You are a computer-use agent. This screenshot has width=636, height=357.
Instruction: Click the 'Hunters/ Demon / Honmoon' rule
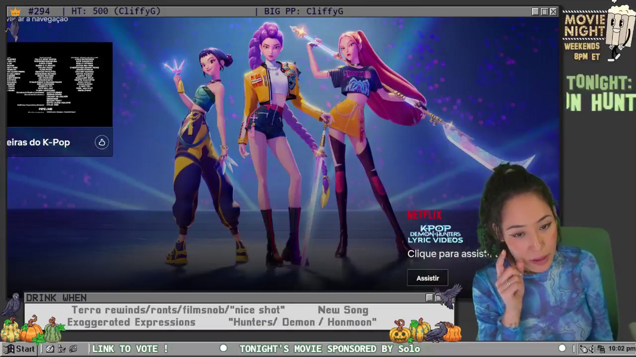coord(302,322)
